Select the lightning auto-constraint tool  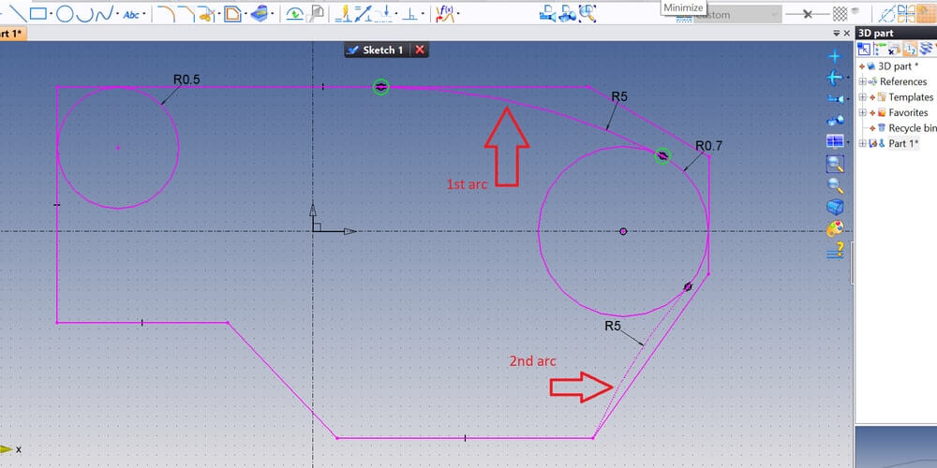[x=342, y=14]
